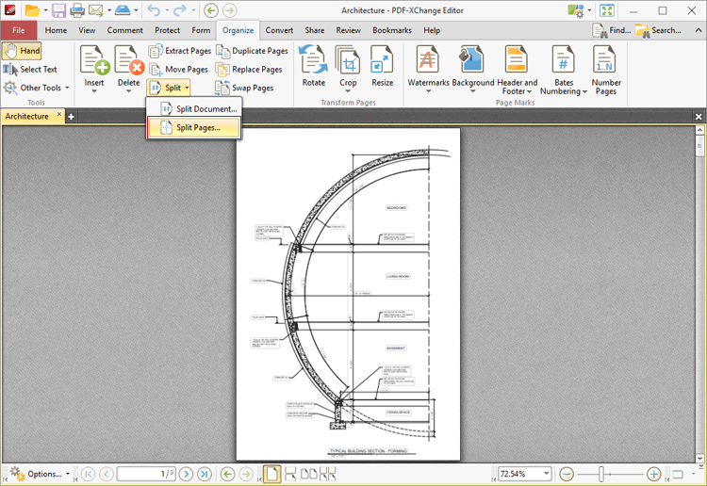Choose Replace Pages
Screen dimensions: 707x486
pos(249,70)
